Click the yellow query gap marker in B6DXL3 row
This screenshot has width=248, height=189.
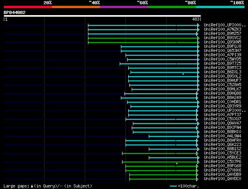[183, 74]
